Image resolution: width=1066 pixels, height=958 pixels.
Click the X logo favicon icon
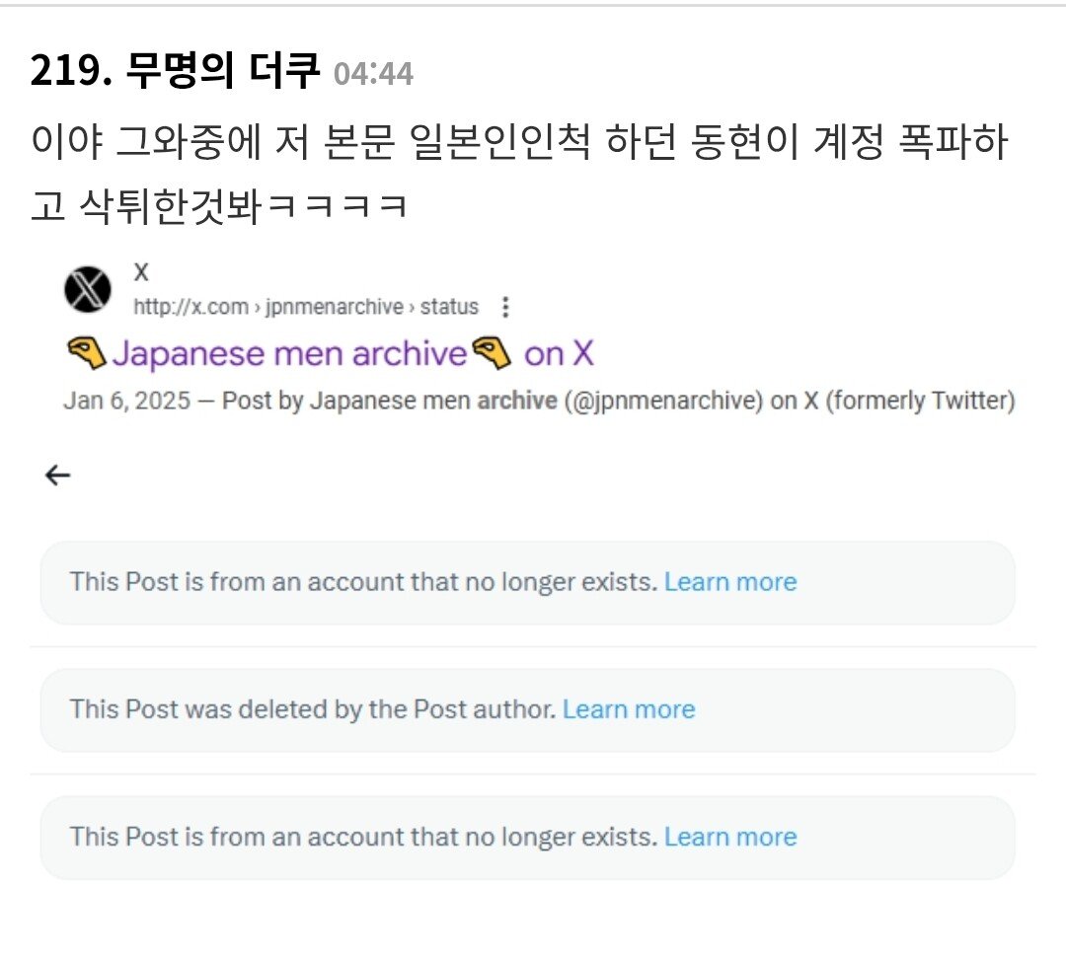tap(89, 289)
